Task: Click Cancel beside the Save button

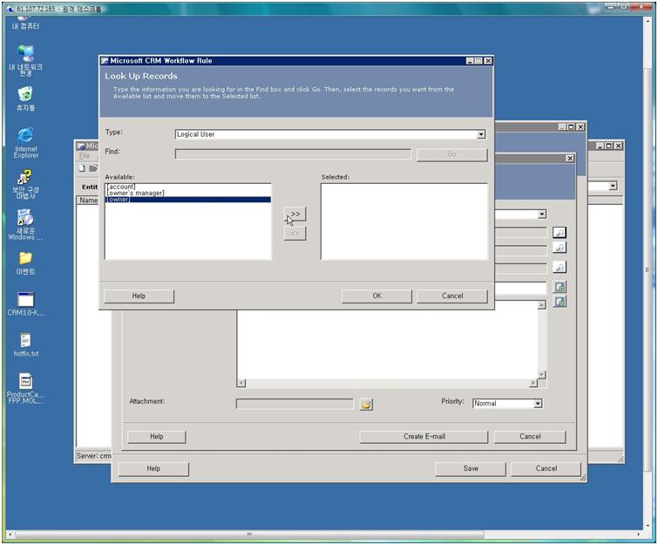Action: tap(546, 468)
